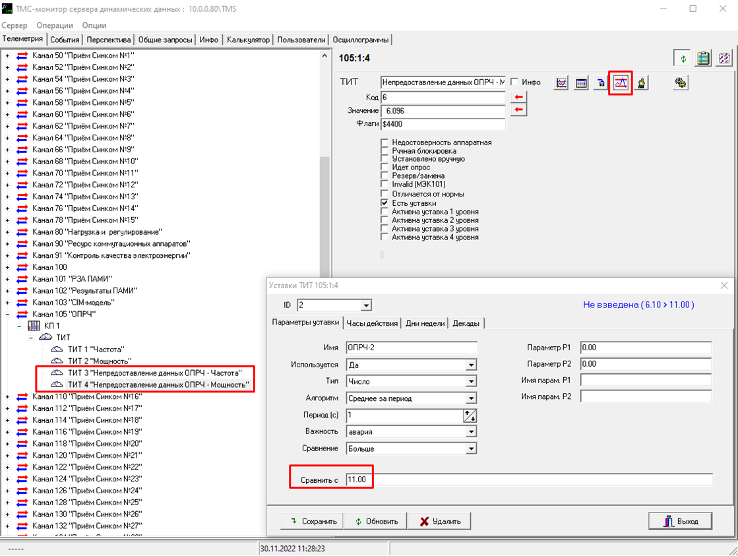Enable 'Ручная блокировка' checkbox
This screenshot has width=738, height=556.
click(x=384, y=151)
